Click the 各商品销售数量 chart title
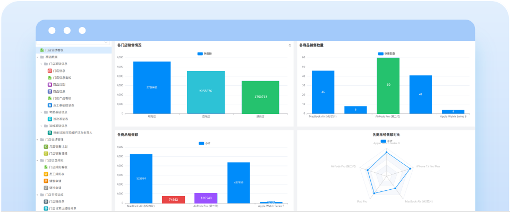Viewport: 510px width, 212px height. (311, 45)
